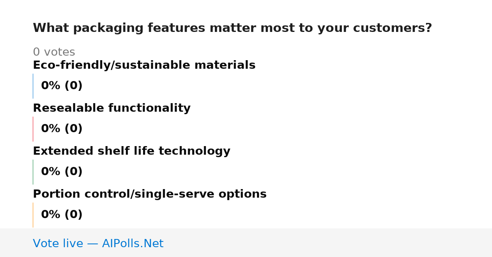The height and width of the screenshot is (257, 492).
Task: Click the word 'customers?' in the title
Action: [392, 28]
